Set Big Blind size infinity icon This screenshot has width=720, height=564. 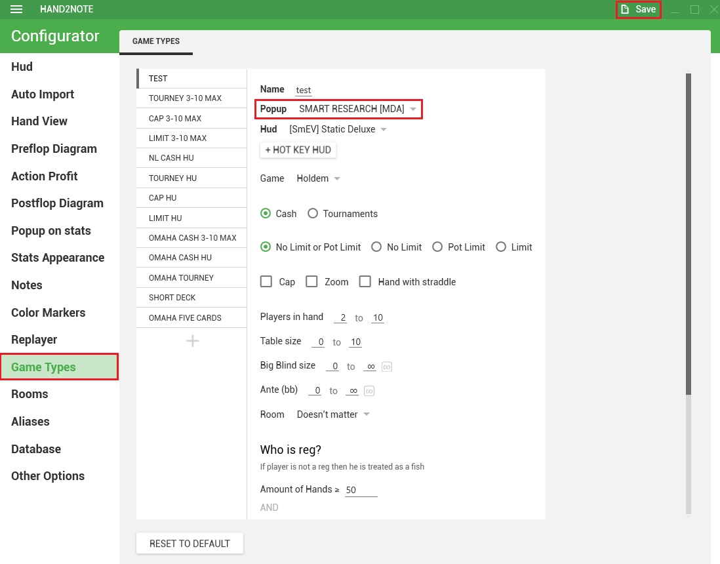coord(387,367)
